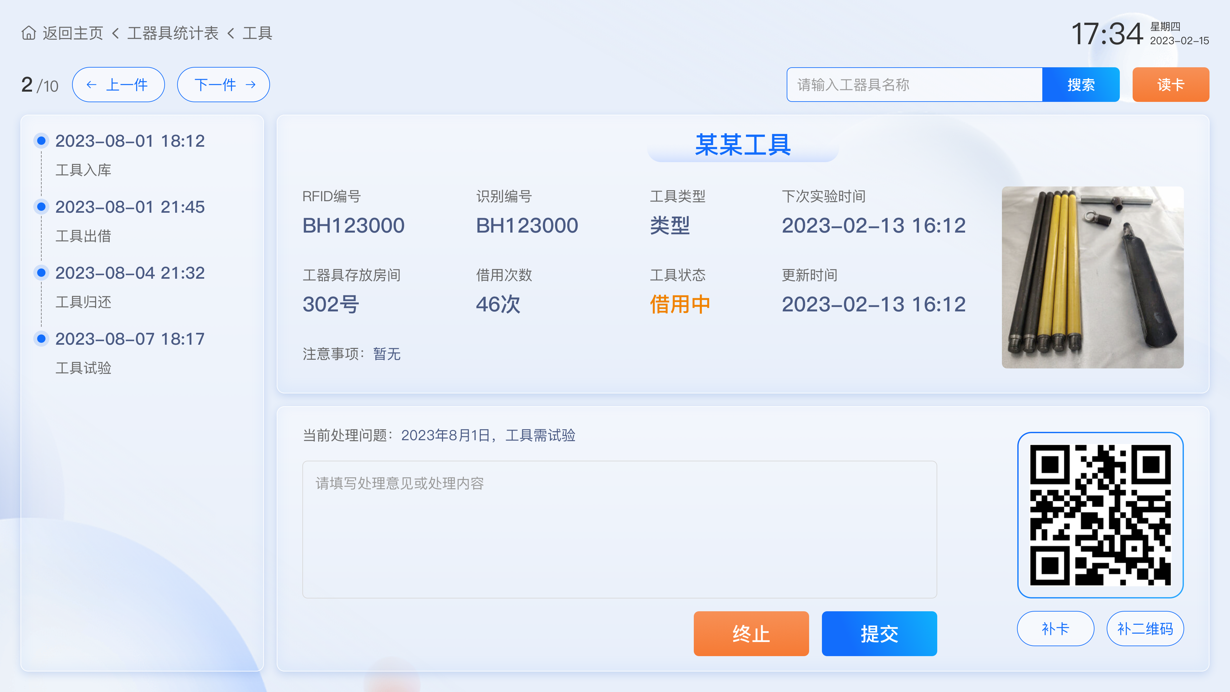Go back via 返回主页 link

(x=73, y=33)
